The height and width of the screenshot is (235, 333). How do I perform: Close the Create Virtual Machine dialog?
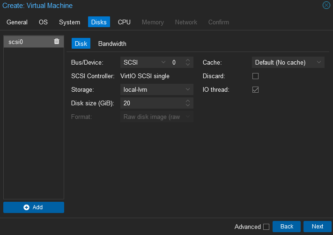pos(326,6)
